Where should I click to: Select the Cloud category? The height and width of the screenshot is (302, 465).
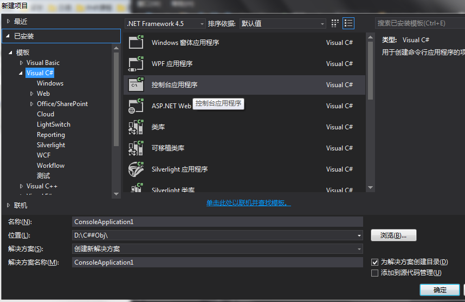click(46, 114)
